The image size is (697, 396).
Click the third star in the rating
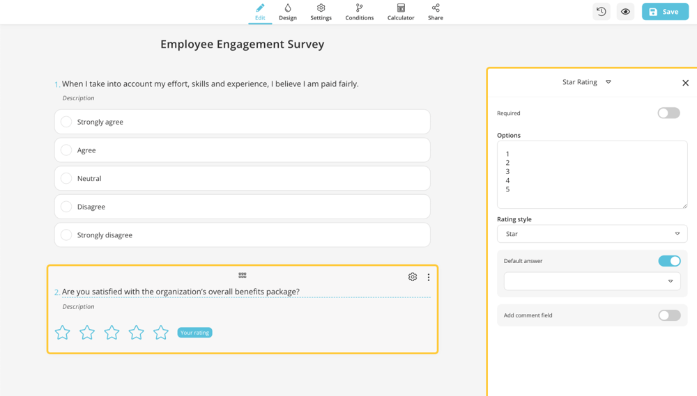click(112, 333)
